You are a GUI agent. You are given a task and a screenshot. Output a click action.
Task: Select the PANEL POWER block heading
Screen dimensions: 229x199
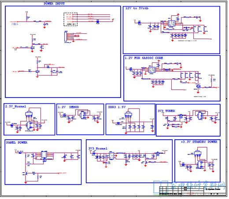click(x=17, y=142)
